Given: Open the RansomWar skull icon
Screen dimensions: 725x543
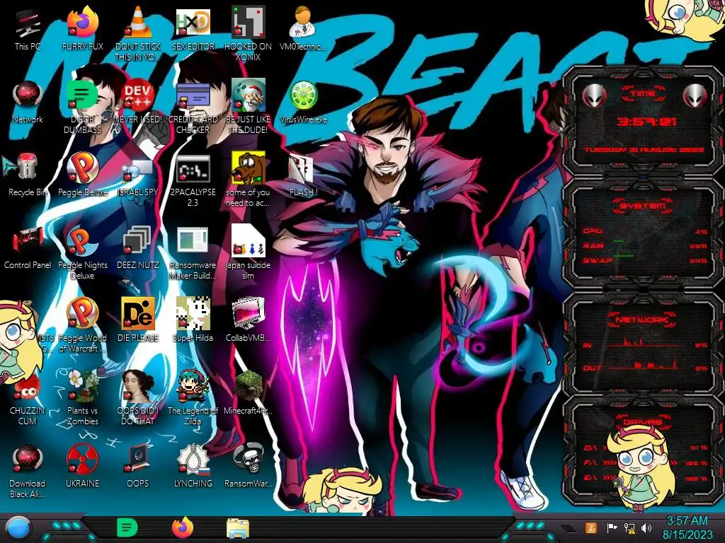Looking at the screenshot, I should pyautogui.click(x=248, y=467).
